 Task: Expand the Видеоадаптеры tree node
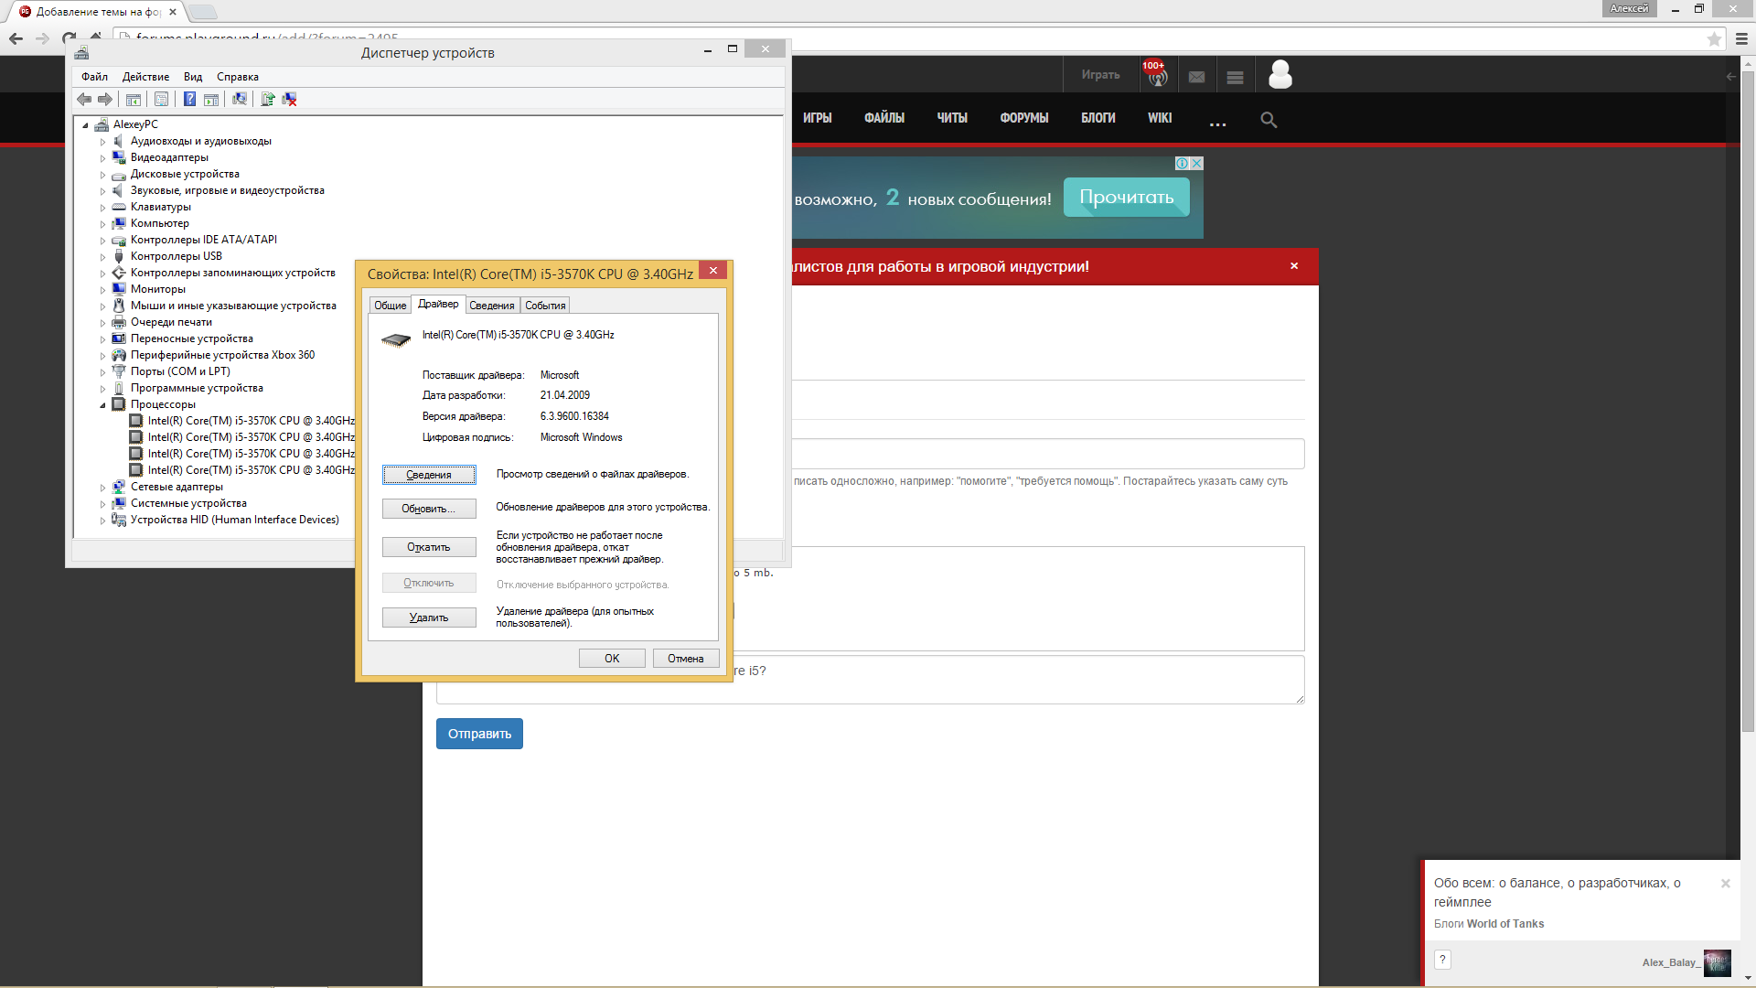(102, 158)
